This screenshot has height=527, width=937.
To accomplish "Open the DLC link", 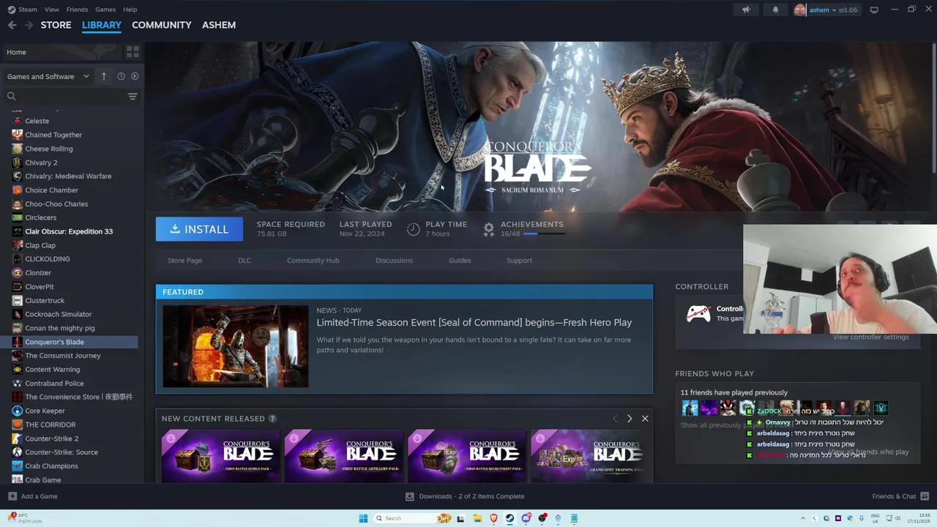I will pos(244,261).
